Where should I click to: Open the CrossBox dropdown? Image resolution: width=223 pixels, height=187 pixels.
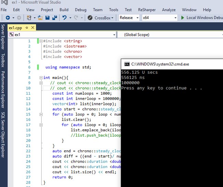point(112,18)
